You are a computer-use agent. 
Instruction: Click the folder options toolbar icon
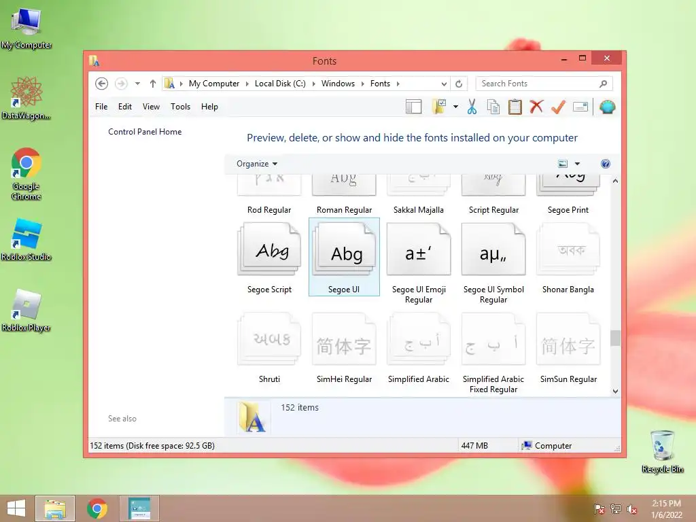pyautogui.click(x=439, y=107)
